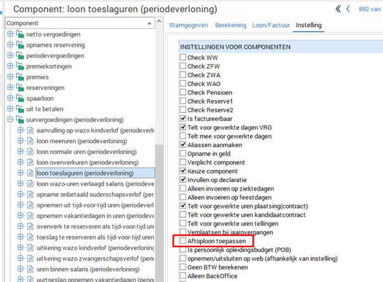The height and width of the screenshot is (282, 383).
Task: Enable the Aftoploon toepassen checkbox
Action: (183, 241)
